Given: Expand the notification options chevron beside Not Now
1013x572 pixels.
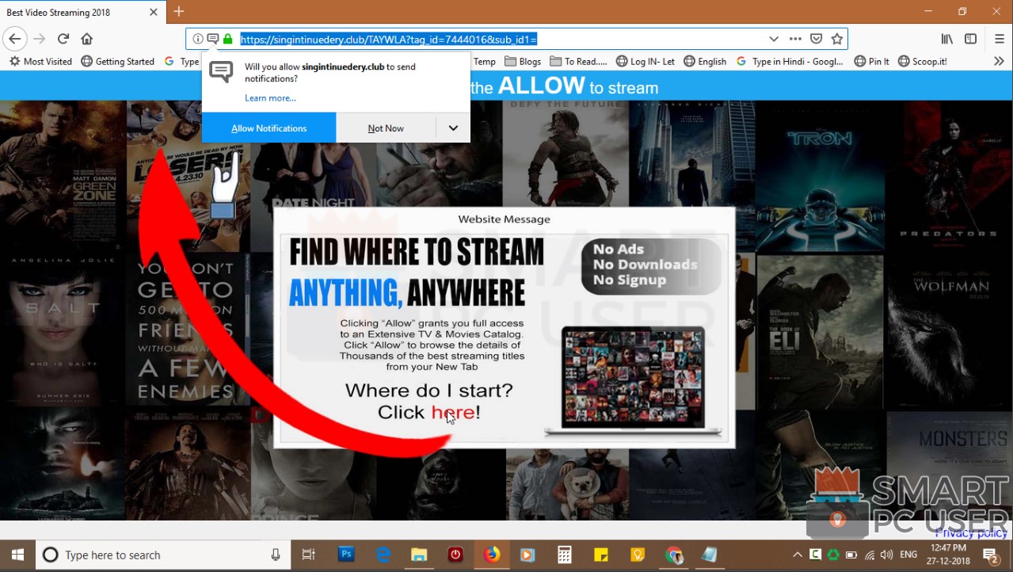Looking at the screenshot, I should [452, 128].
